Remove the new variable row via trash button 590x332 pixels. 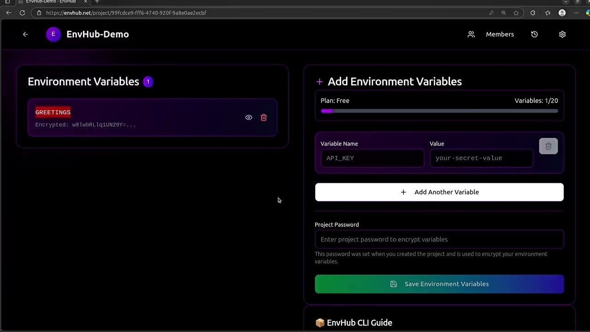(548, 146)
